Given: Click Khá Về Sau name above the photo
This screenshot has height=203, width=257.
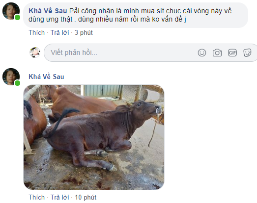Looking at the screenshot, I should pos(46,76).
